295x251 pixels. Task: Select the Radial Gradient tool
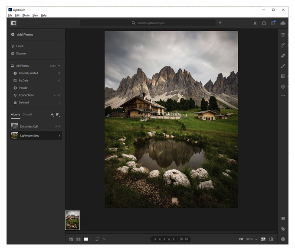tap(283, 87)
